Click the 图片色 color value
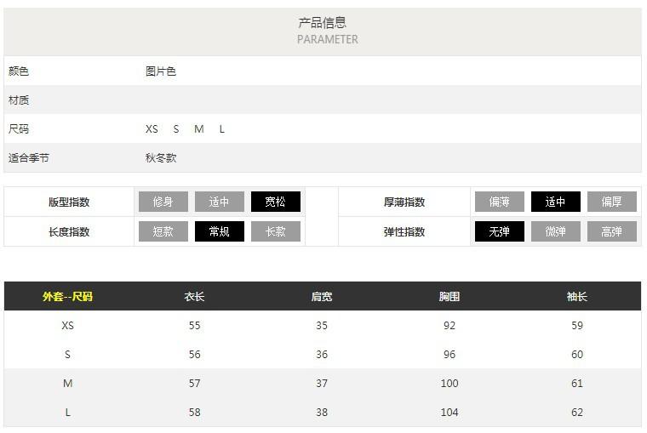647x433 pixels. pyautogui.click(x=161, y=71)
